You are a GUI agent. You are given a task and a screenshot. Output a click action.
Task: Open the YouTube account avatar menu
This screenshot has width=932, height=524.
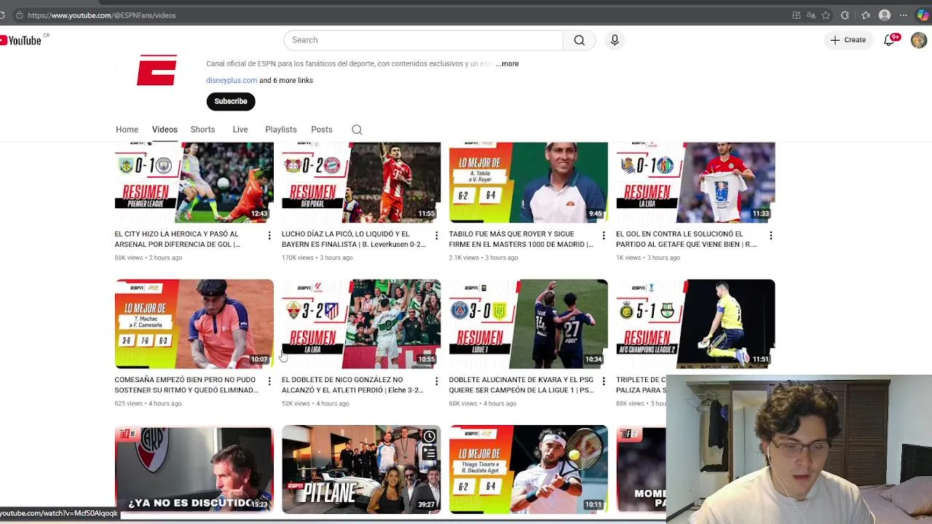pos(919,40)
